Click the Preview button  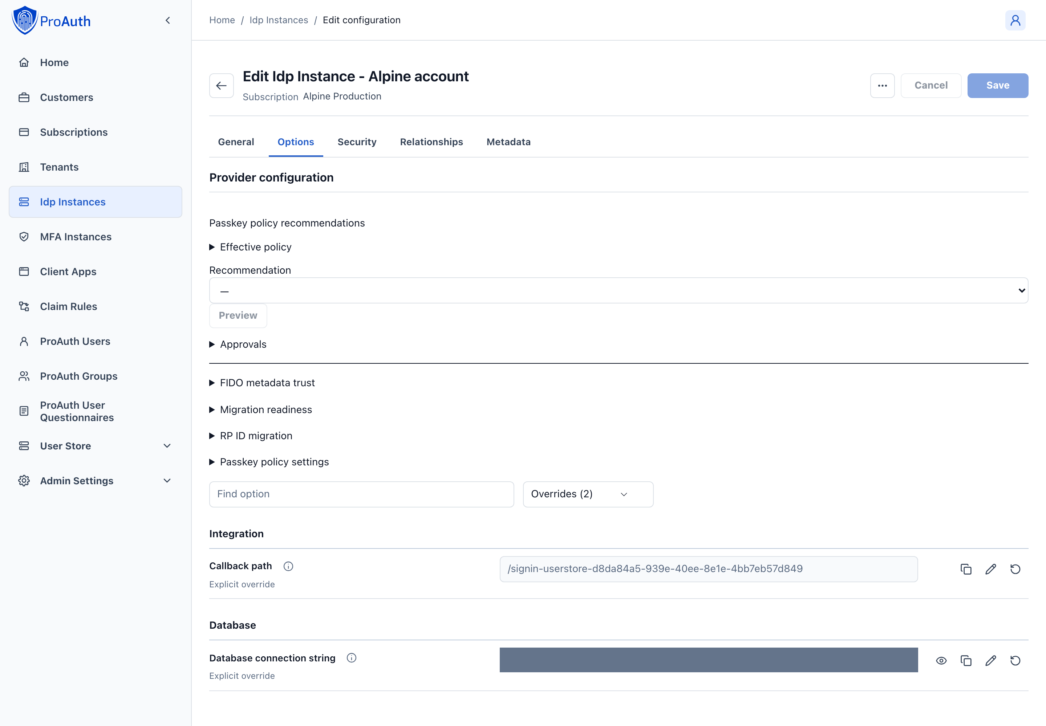coord(238,316)
